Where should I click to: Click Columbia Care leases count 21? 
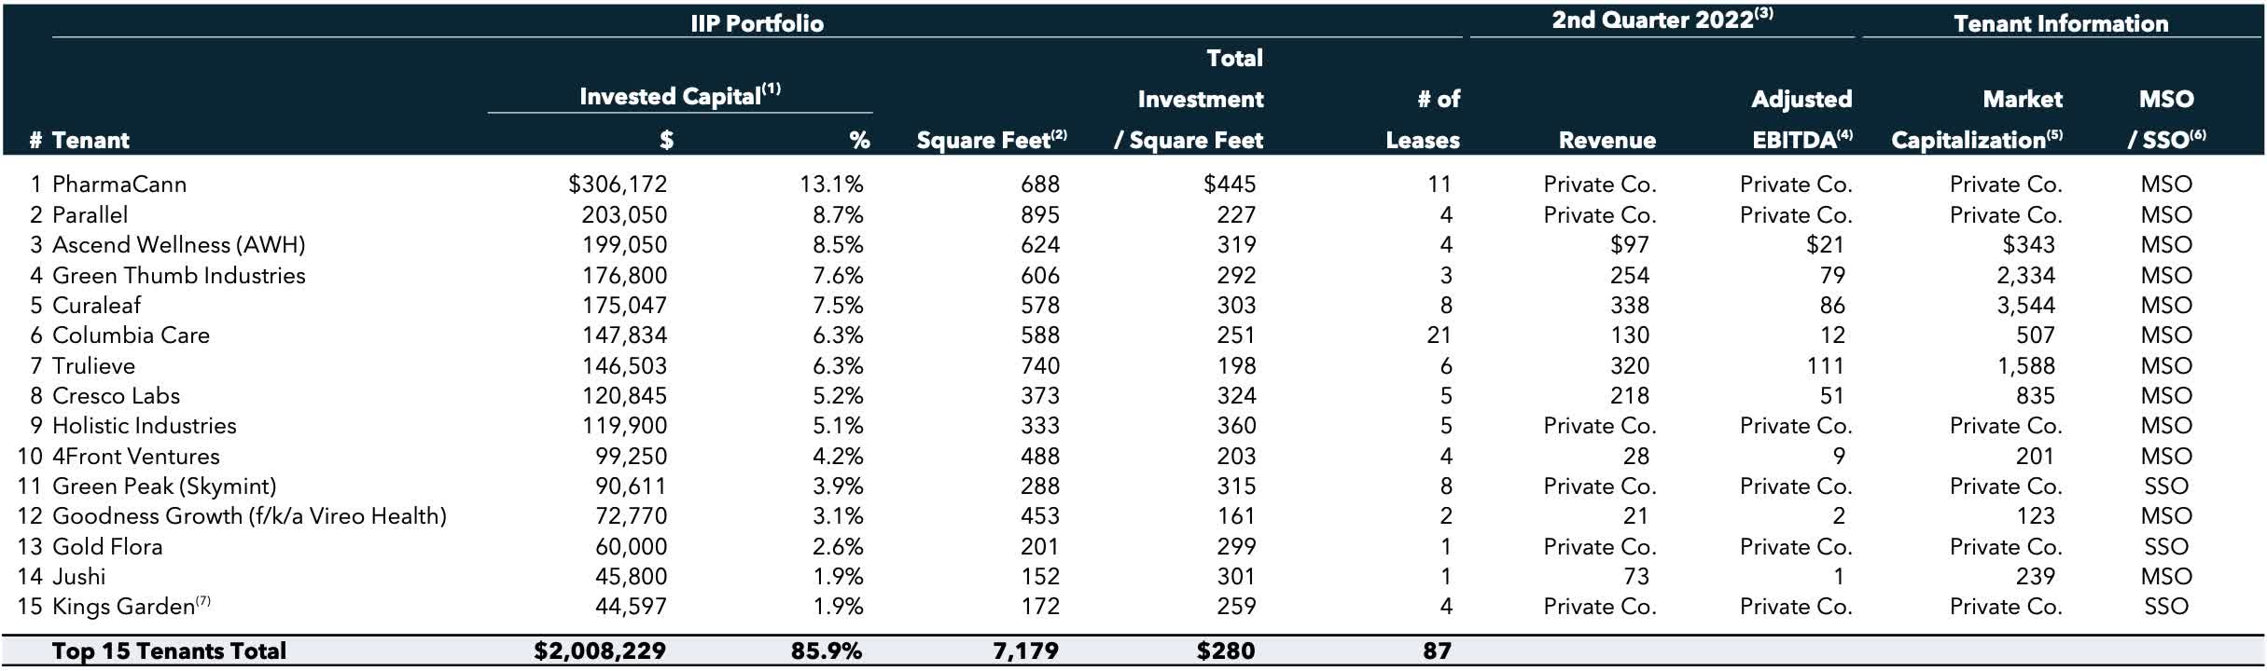tap(1439, 335)
